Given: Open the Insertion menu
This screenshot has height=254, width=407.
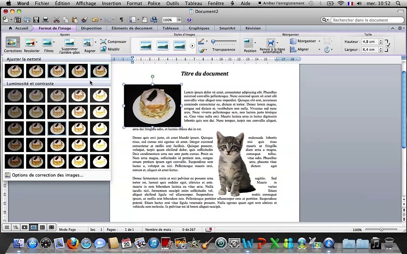Looking at the screenshot, I should coord(111,4).
